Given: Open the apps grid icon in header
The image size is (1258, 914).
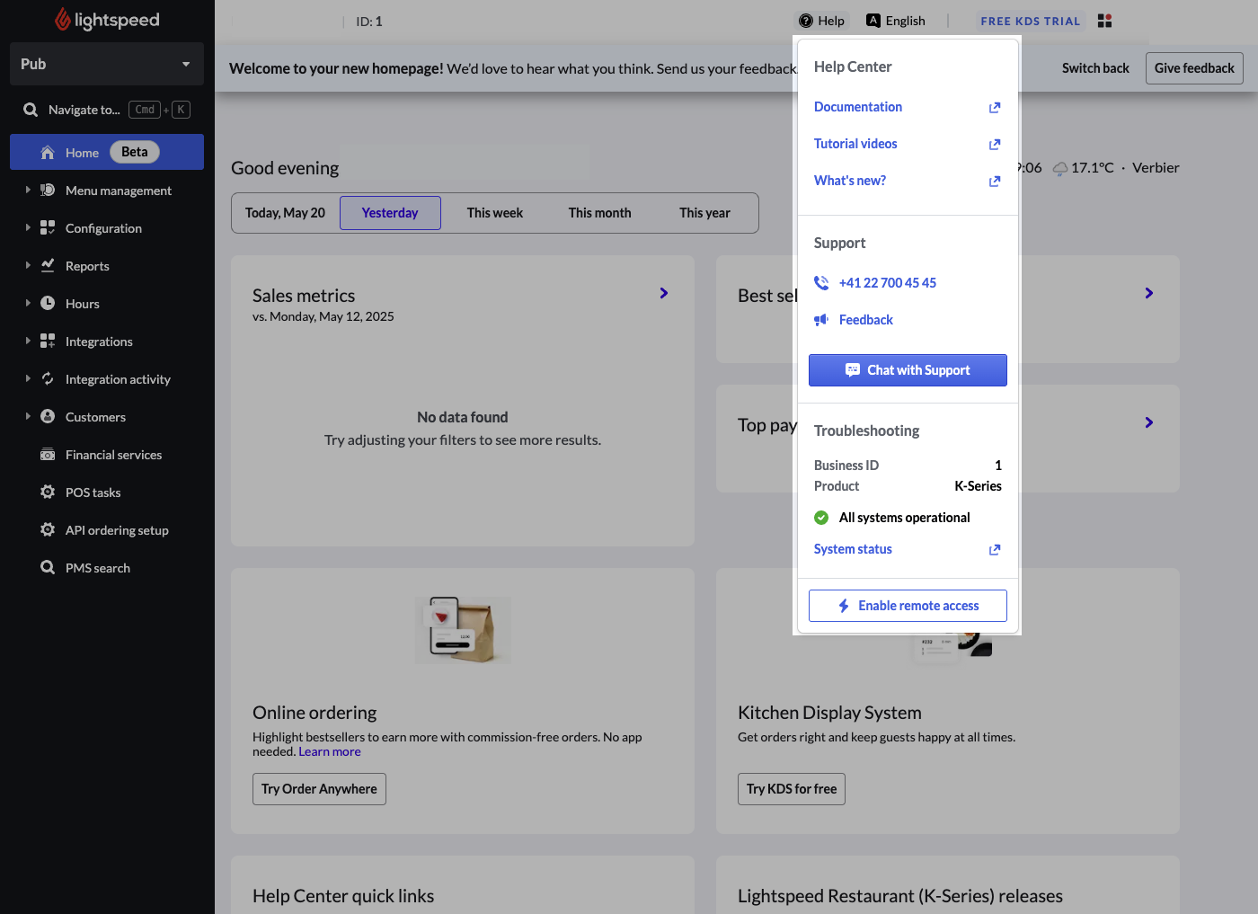Looking at the screenshot, I should 1105,21.
